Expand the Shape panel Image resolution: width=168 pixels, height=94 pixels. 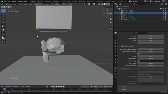pos(121,90)
